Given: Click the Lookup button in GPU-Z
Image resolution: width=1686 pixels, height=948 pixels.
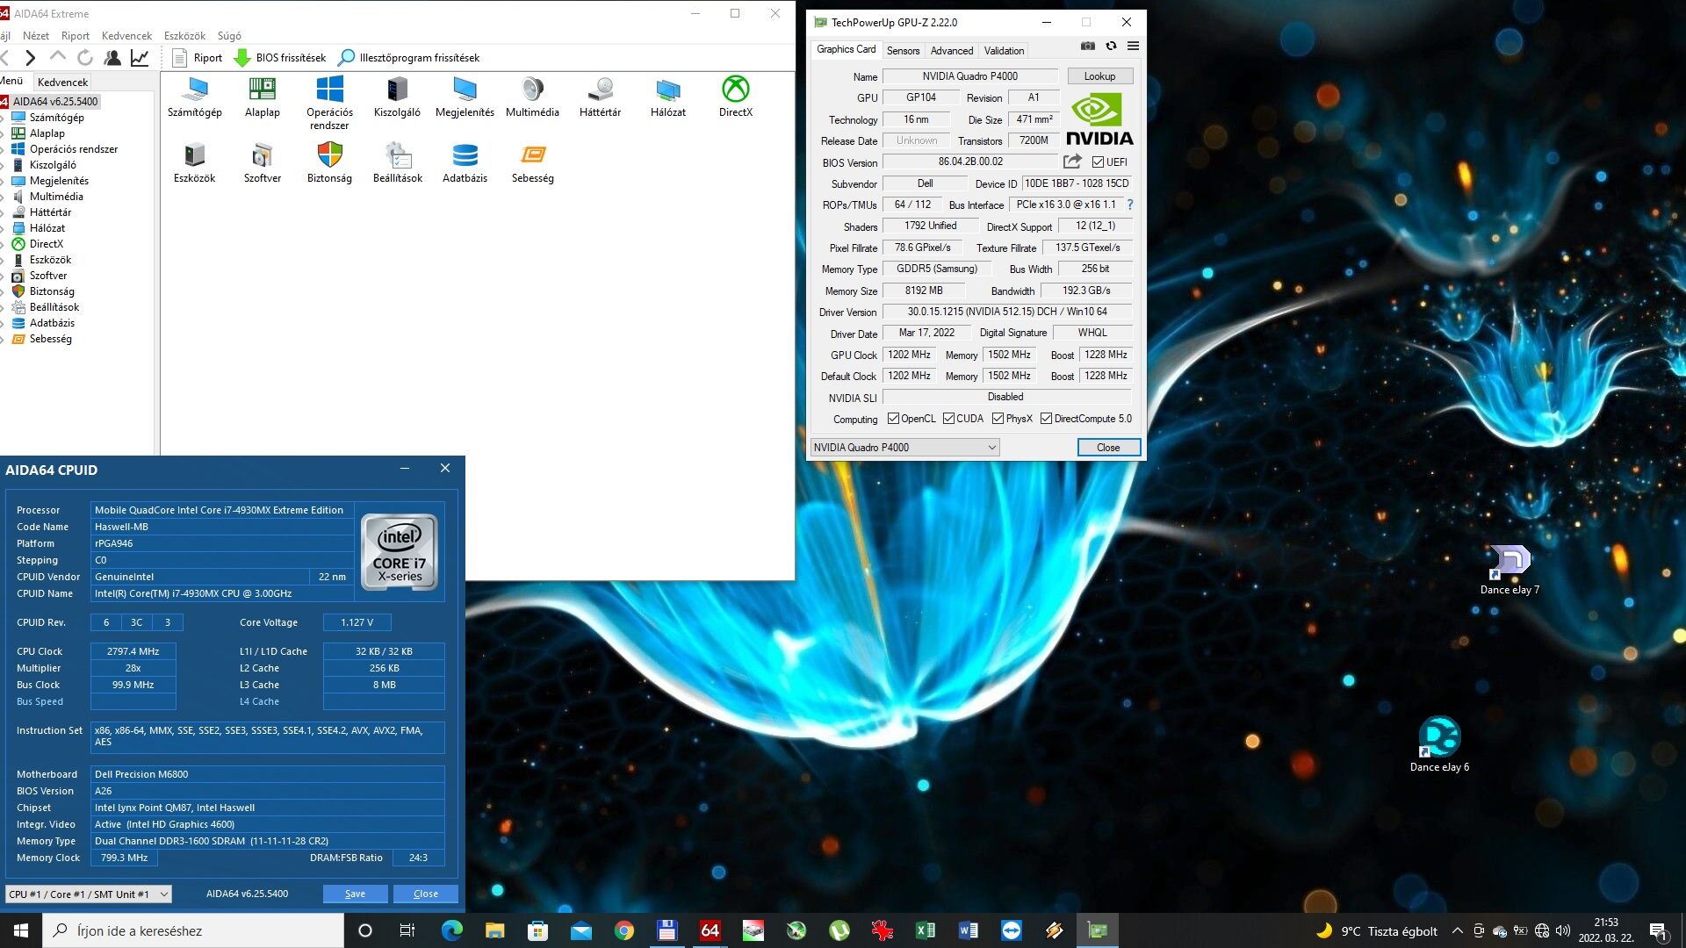Looking at the screenshot, I should click(x=1099, y=76).
